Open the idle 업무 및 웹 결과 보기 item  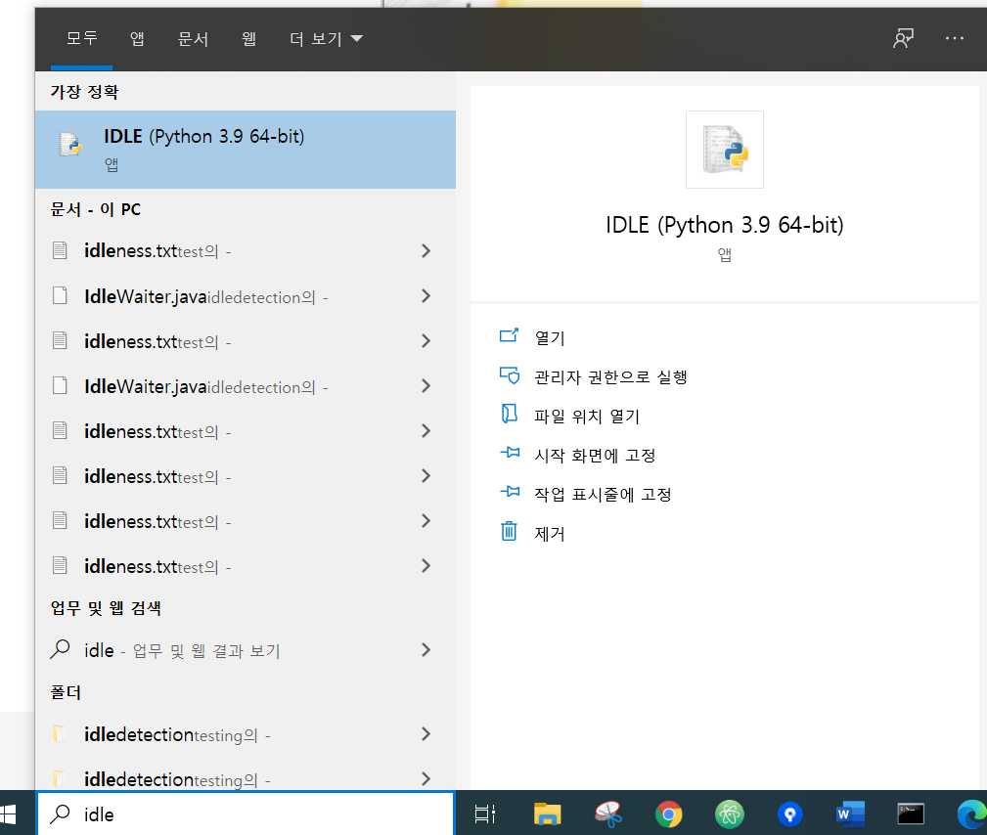246,650
